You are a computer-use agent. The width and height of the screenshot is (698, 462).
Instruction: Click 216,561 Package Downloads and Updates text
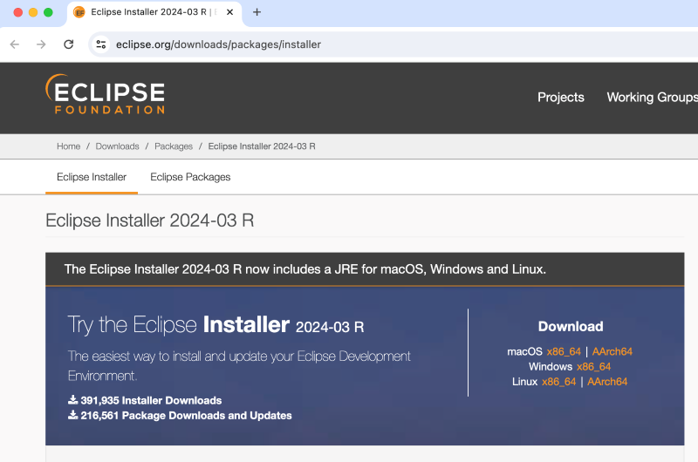tap(186, 416)
